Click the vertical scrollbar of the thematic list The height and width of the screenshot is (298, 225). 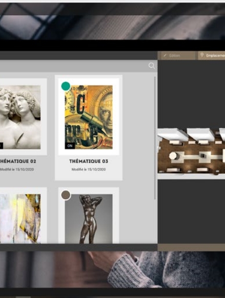click(155, 138)
